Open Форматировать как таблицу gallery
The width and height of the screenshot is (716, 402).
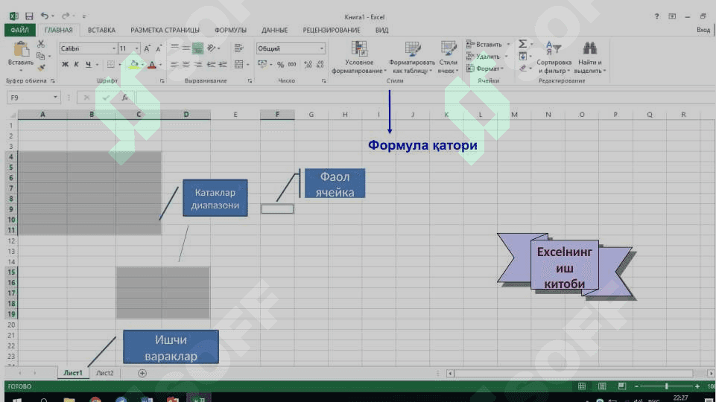point(412,57)
